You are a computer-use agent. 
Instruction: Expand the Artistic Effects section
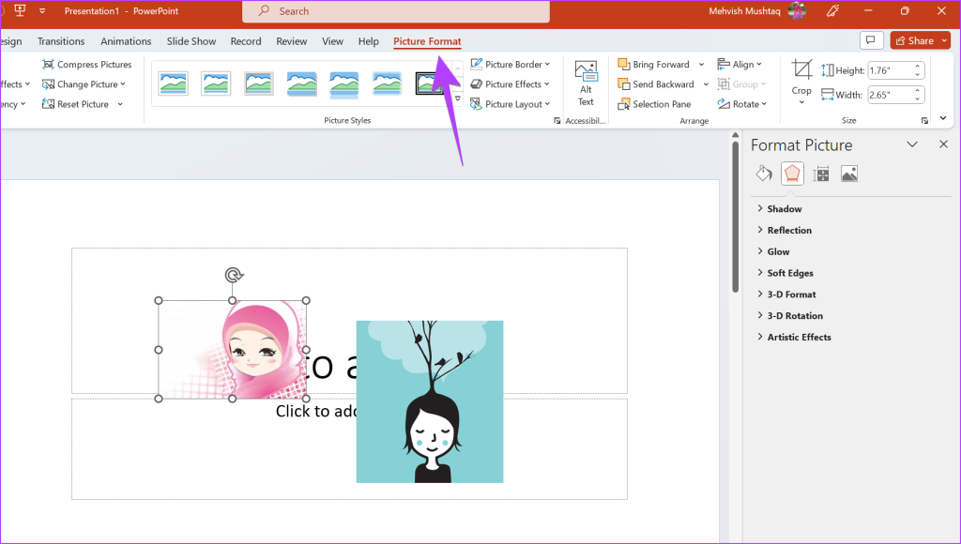pos(794,338)
